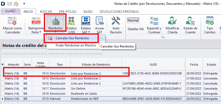This screenshot has width=221, height=104.
Task: Click the ReImprimir Nota COPIA icon
Action: pos(36,21)
